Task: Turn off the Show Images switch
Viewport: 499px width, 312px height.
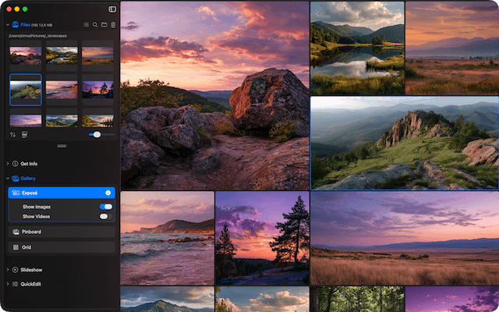Action: coord(105,207)
